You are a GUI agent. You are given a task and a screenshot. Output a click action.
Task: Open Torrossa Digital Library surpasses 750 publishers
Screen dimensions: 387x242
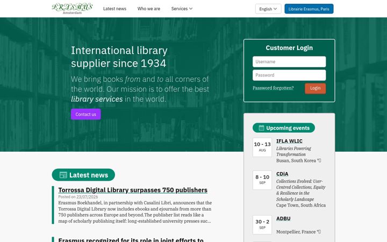click(133, 190)
